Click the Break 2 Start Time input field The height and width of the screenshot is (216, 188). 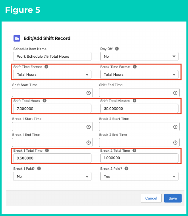(x=139, y=127)
